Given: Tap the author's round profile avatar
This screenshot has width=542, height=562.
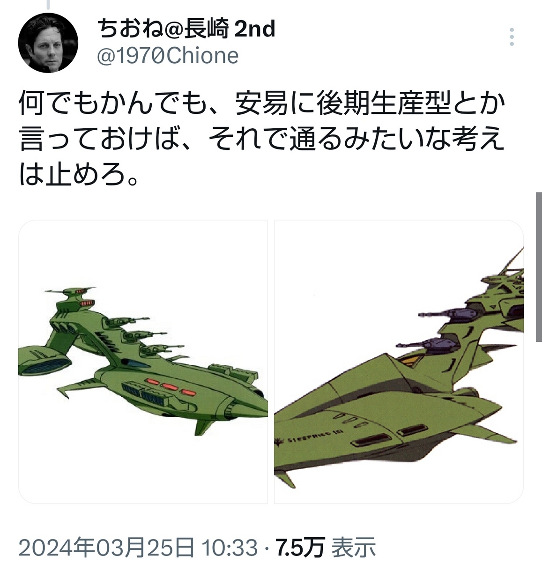Looking at the screenshot, I should [47, 43].
